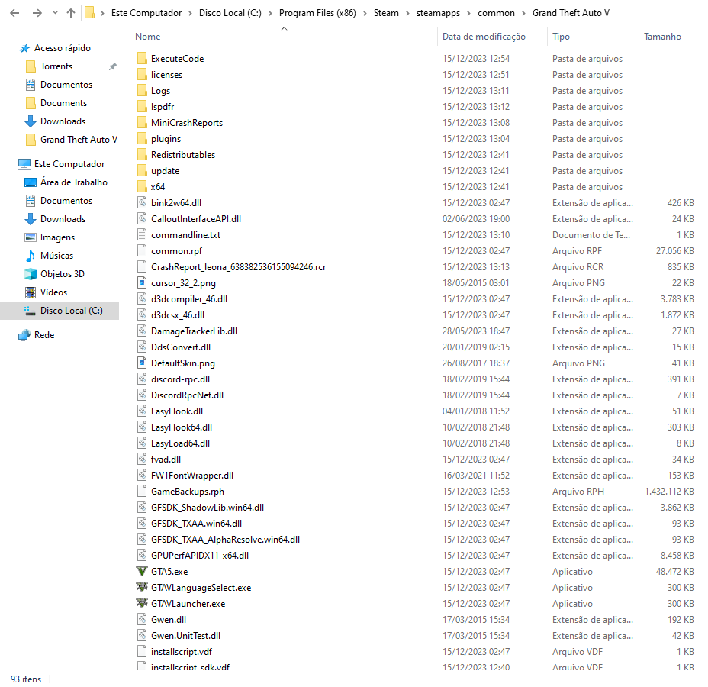
Task: Sort by the Tipo column header
Action: click(x=561, y=37)
